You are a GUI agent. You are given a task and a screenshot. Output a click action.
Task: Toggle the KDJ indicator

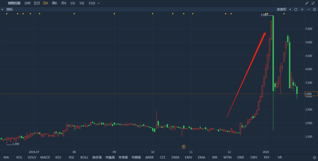(x=58, y=157)
